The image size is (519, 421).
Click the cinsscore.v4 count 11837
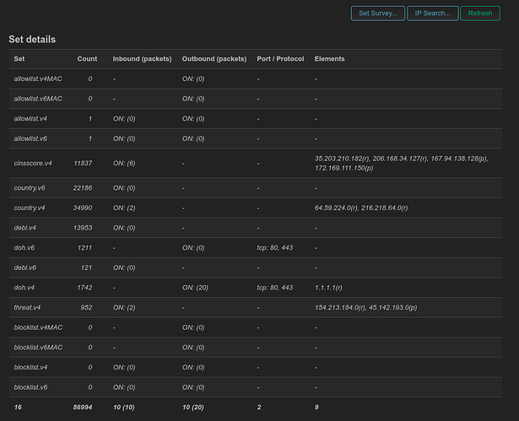click(x=83, y=163)
